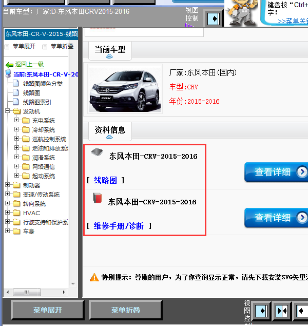
Task: Open the 当前车型 tab
Action: 110,51
